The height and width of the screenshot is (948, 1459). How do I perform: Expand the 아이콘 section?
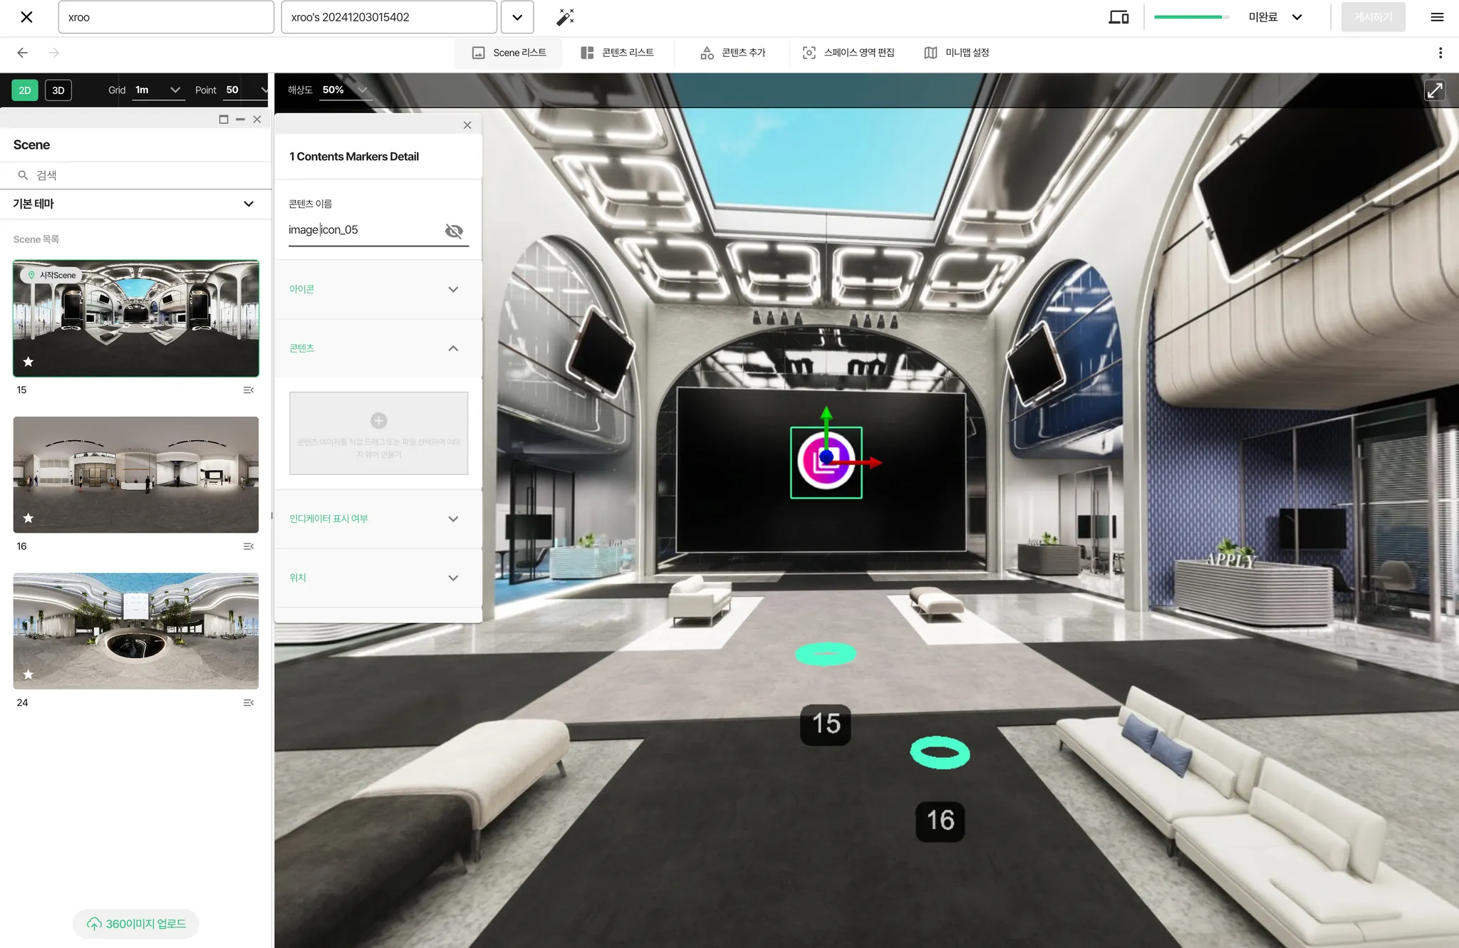click(378, 289)
